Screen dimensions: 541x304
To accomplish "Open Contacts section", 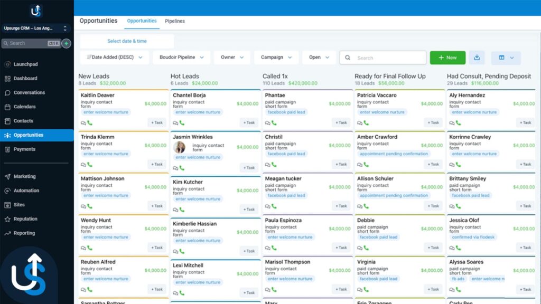I will click(23, 121).
